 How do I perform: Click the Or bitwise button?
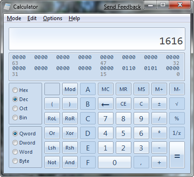(x=52, y=133)
